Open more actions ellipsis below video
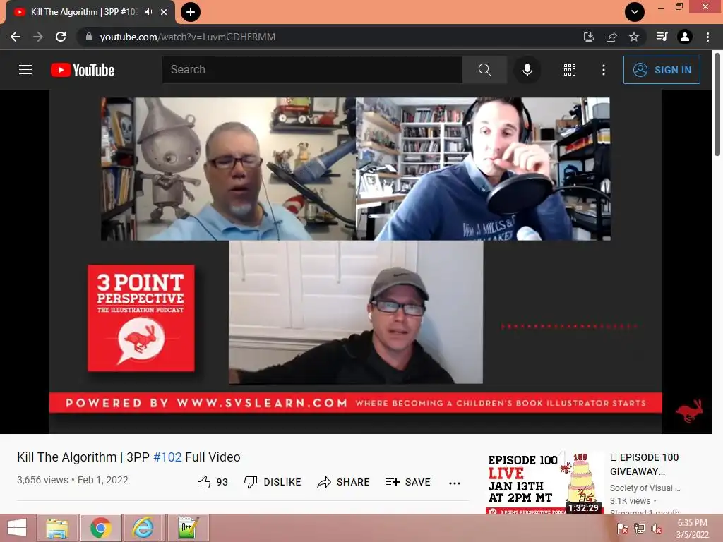The image size is (723, 542). [x=455, y=483]
